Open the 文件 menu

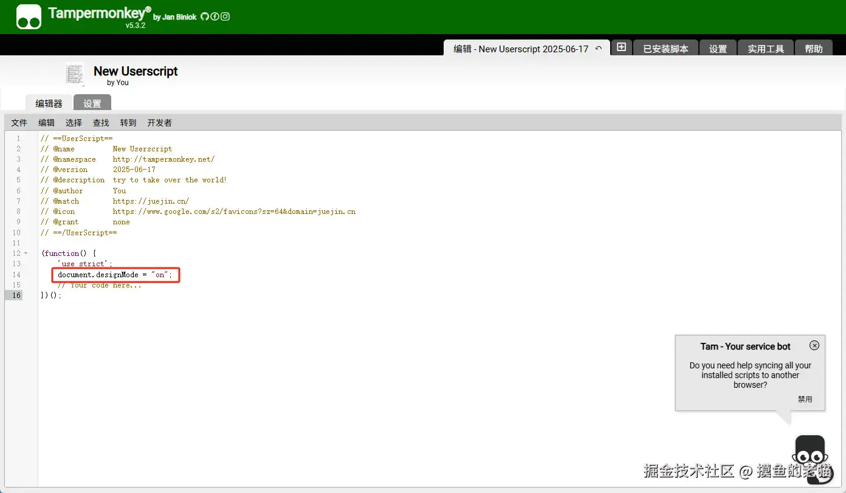[x=19, y=123]
